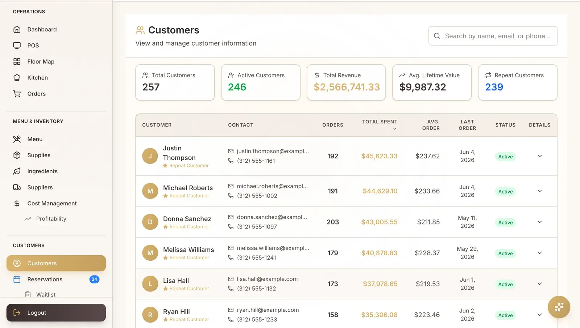Image resolution: width=580 pixels, height=328 pixels.
Task: Expand details for Lisa Hall
Action: pyautogui.click(x=539, y=284)
